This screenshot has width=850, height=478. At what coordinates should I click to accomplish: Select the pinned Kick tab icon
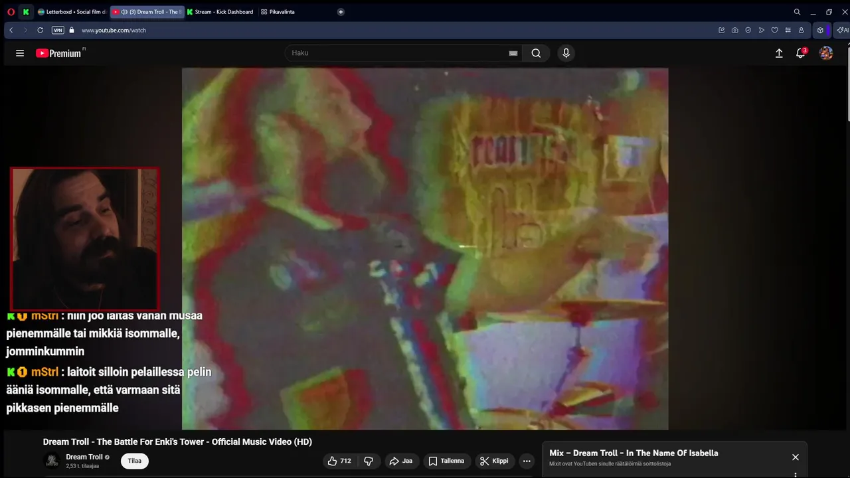point(26,12)
